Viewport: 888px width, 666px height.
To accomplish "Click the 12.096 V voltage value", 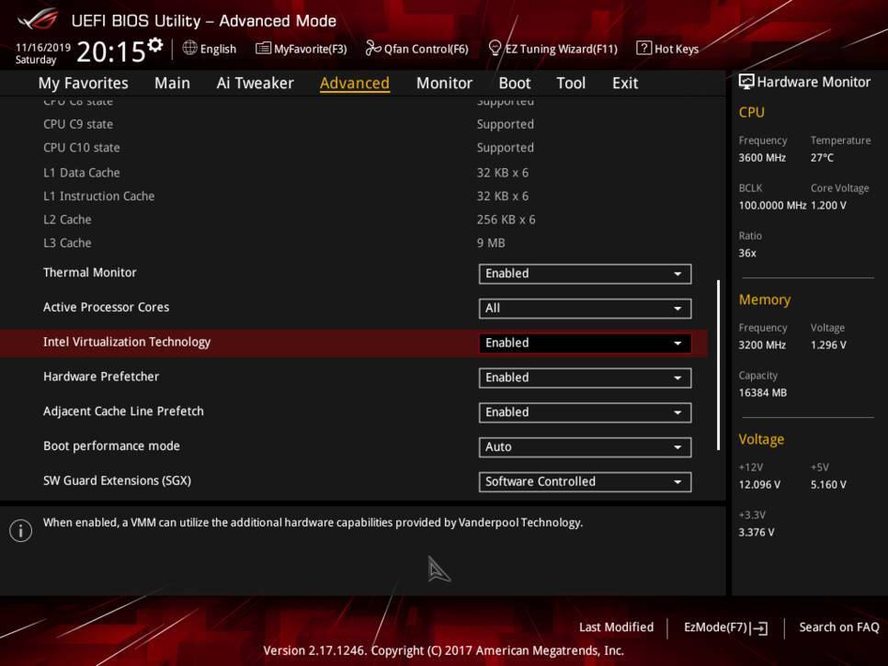I will (759, 485).
